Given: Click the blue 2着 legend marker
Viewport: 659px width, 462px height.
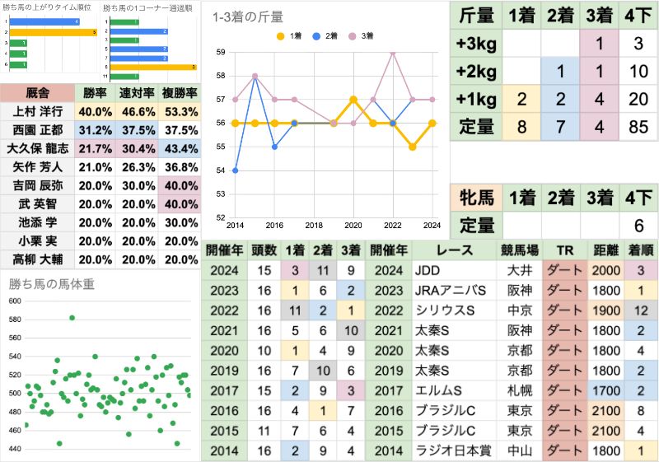Looking at the screenshot, I should [318, 35].
